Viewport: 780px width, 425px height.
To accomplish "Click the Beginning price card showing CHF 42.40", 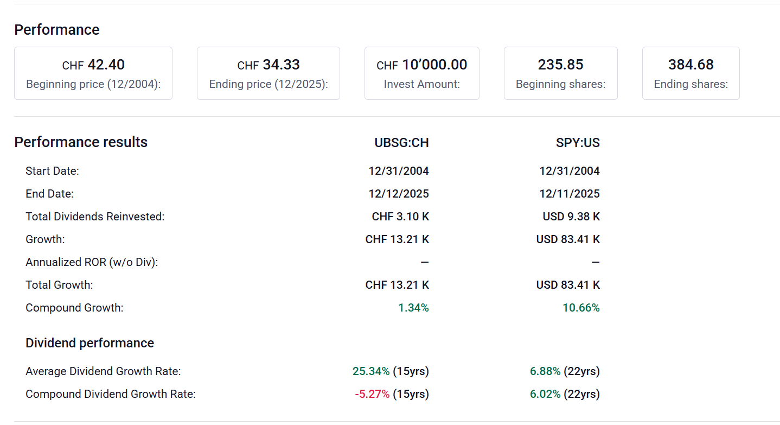I will tap(93, 73).
